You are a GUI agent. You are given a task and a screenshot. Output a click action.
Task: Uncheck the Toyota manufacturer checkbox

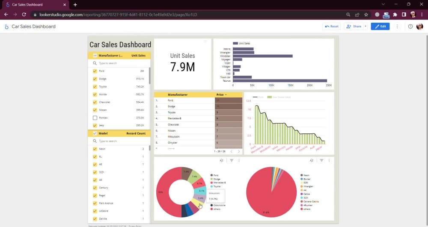(x=95, y=87)
